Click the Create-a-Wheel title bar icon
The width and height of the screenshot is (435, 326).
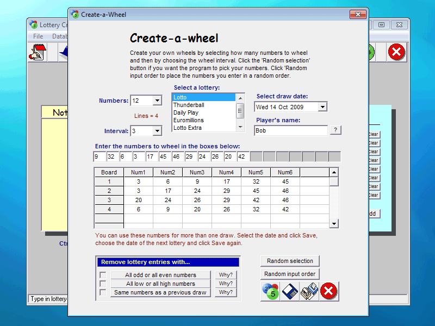[75, 15]
